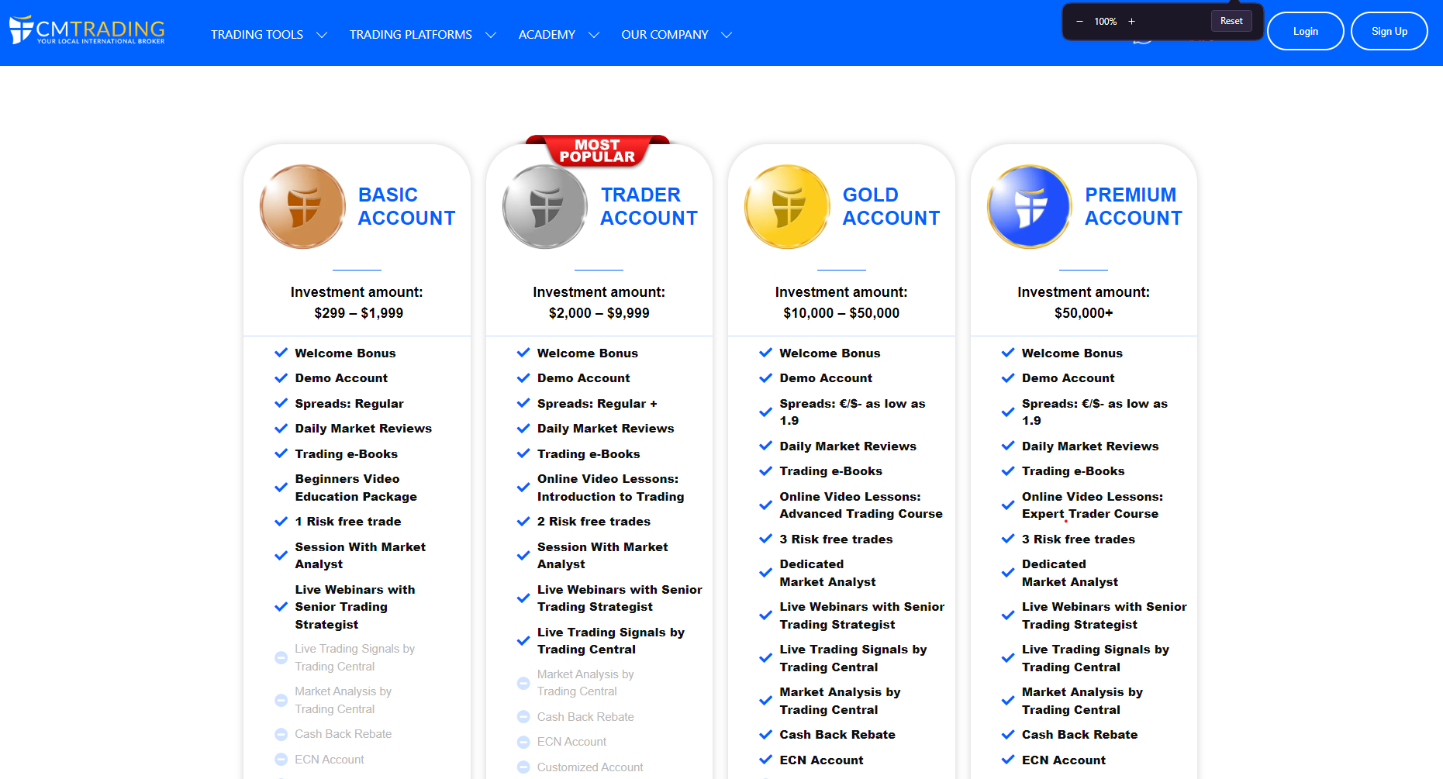Open the Trading Tools menu
1443x779 pixels.
(x=257, y=35)
